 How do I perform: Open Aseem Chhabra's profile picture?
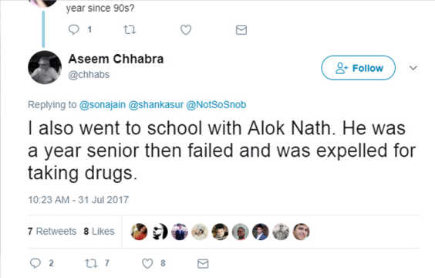[45, 67]
